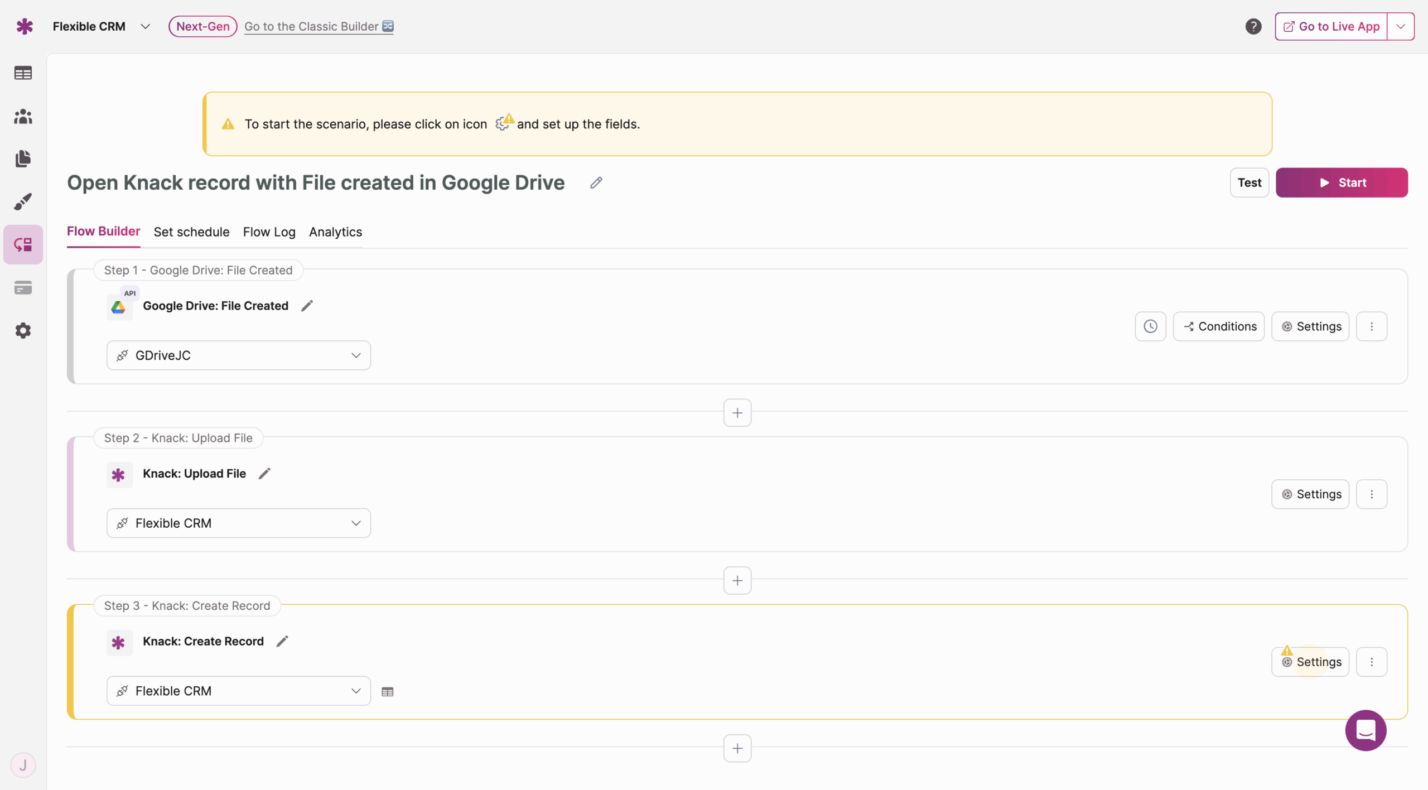Add a step after Step 1
This screenshot has height=790, width=1428.
737,413
